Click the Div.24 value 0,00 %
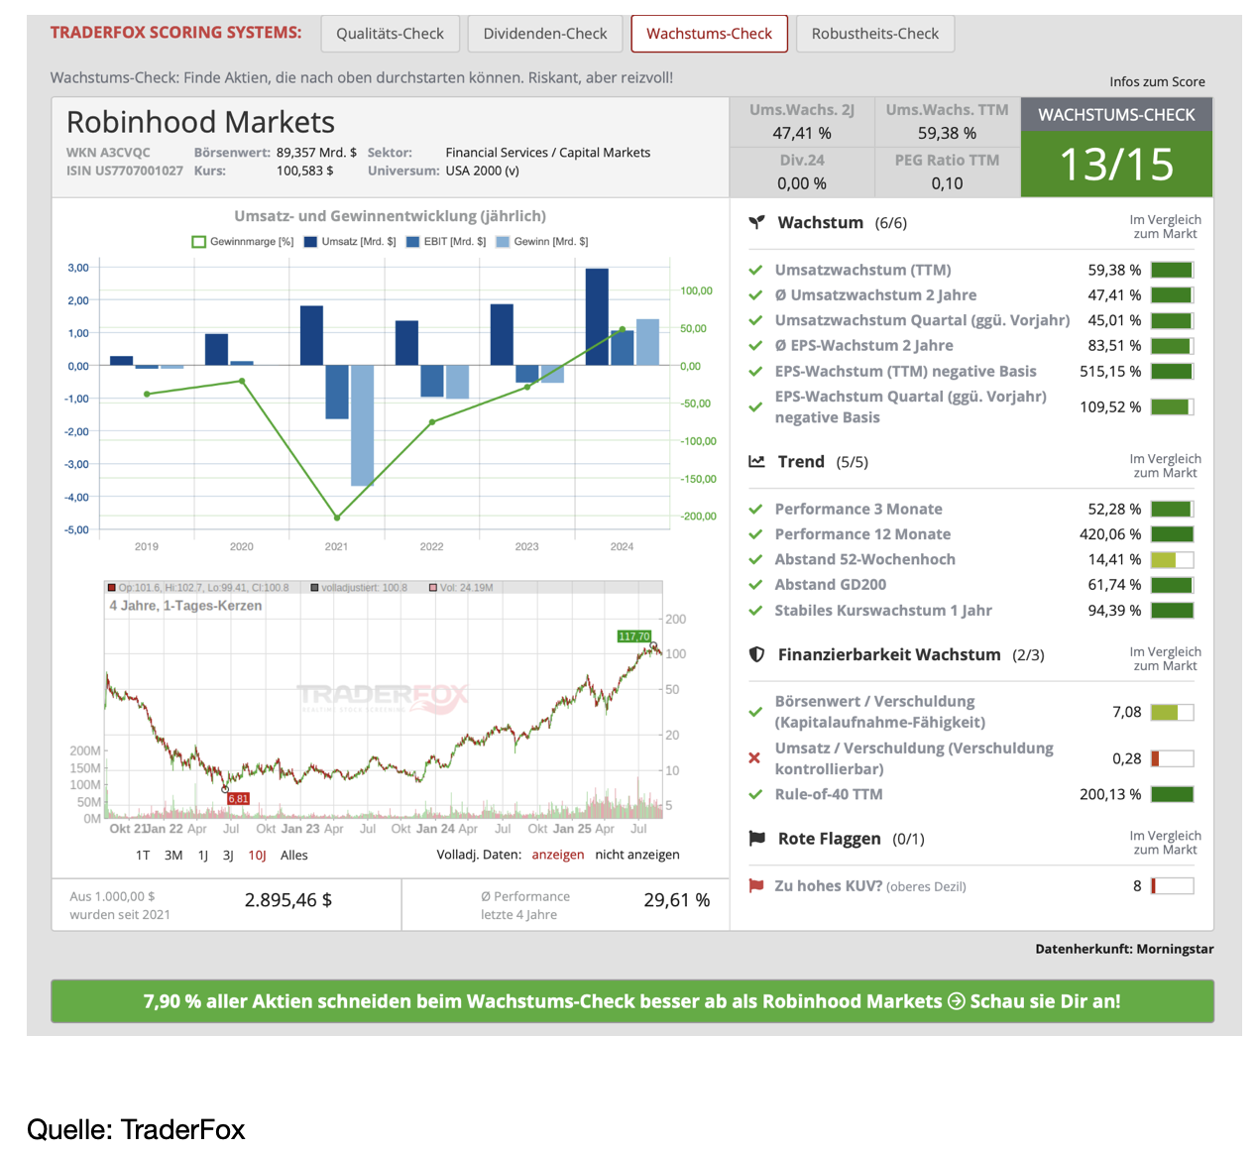The width and height of the screenshot is (1257, 1154). [802, 183]
